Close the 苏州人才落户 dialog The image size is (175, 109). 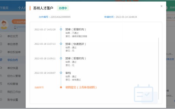tap(161, 6)
